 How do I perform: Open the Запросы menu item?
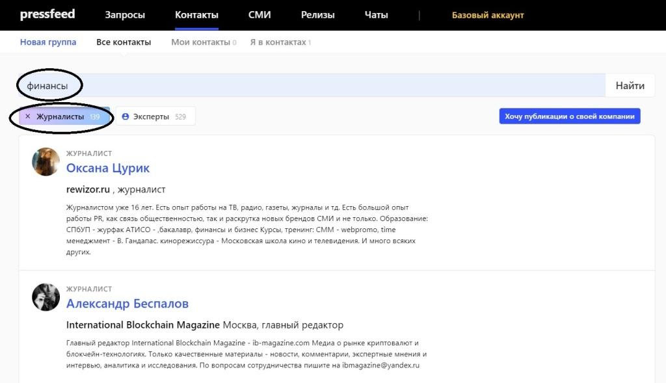point(125,15)
